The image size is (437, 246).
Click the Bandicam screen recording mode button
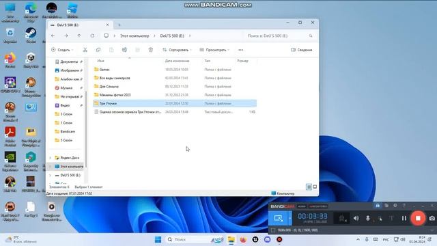279,218
